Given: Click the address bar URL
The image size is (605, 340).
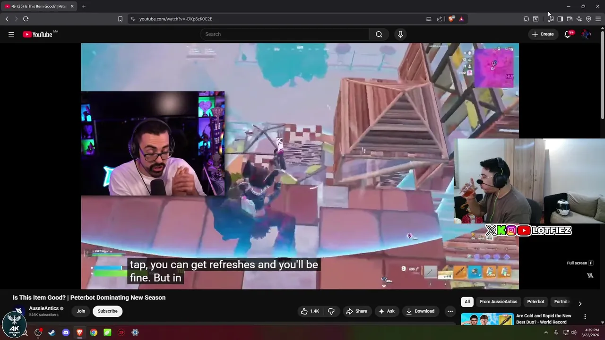Looking at the screenshot, I should coord(176,19).
